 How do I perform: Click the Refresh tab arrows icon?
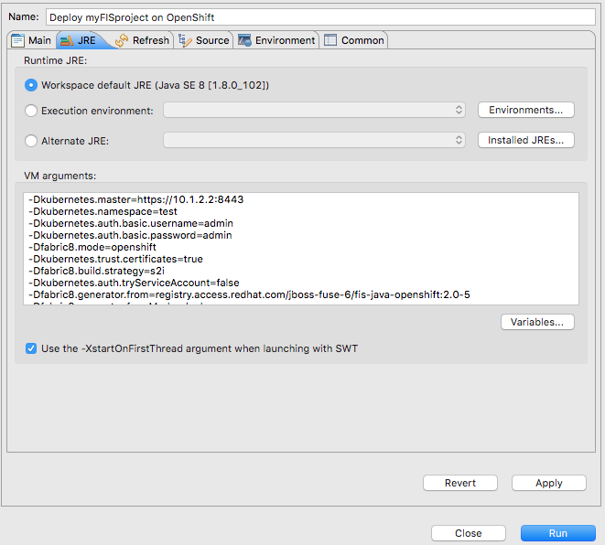[122, 40]
